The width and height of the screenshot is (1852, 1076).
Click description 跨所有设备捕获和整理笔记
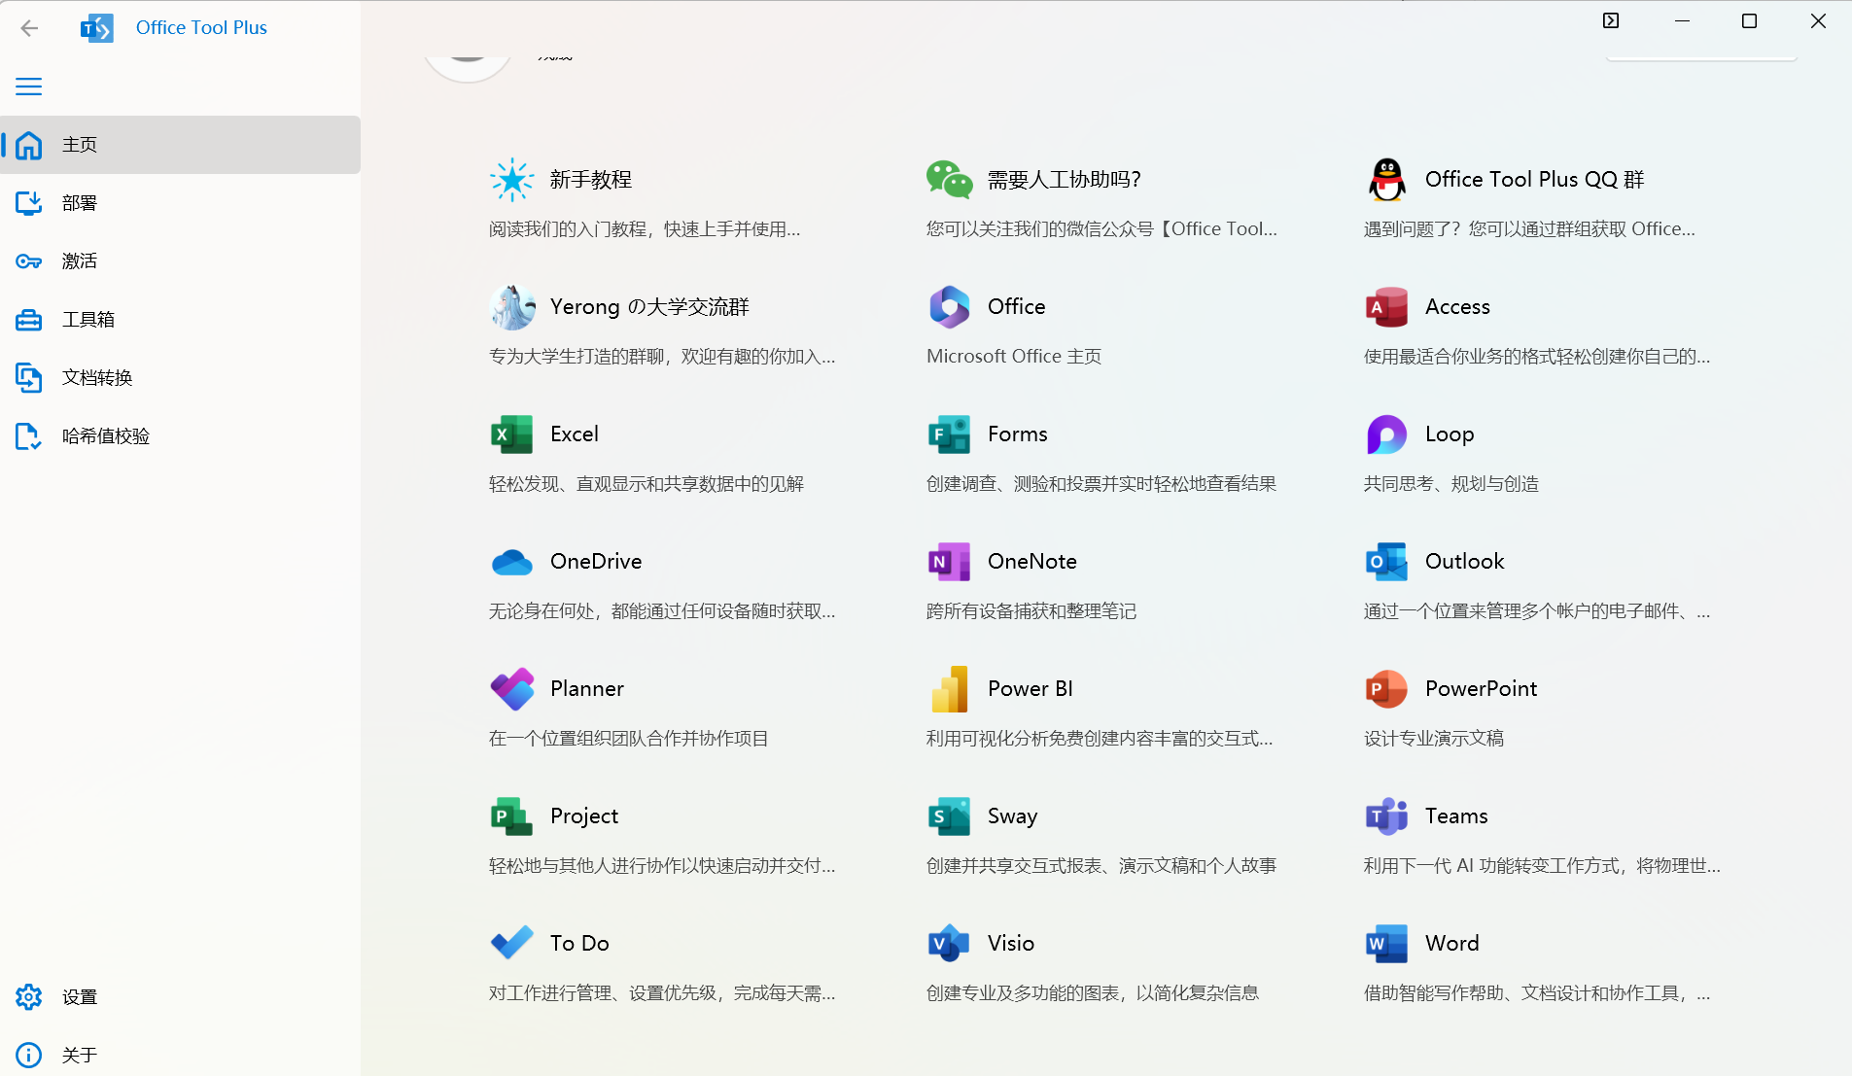[1031, 611]
